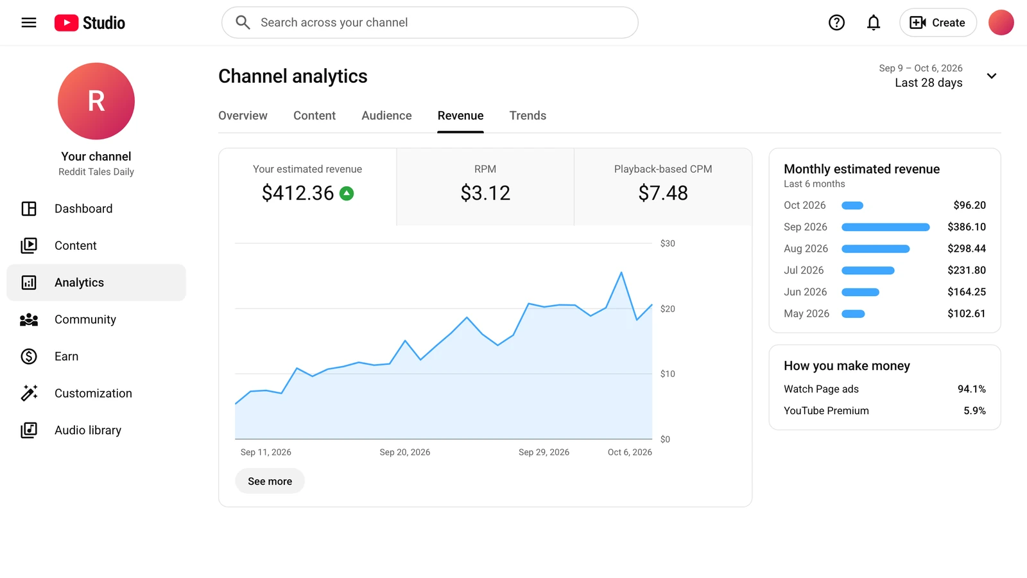Click the Last 28 days label
The height and width of the screenshot is (578, 1027).
coord(929,83)
